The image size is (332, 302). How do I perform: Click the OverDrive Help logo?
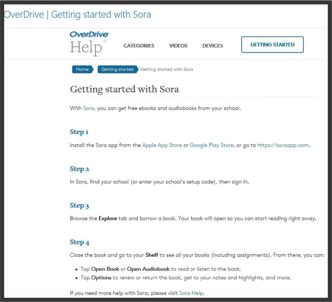click(x=89, y=43)
